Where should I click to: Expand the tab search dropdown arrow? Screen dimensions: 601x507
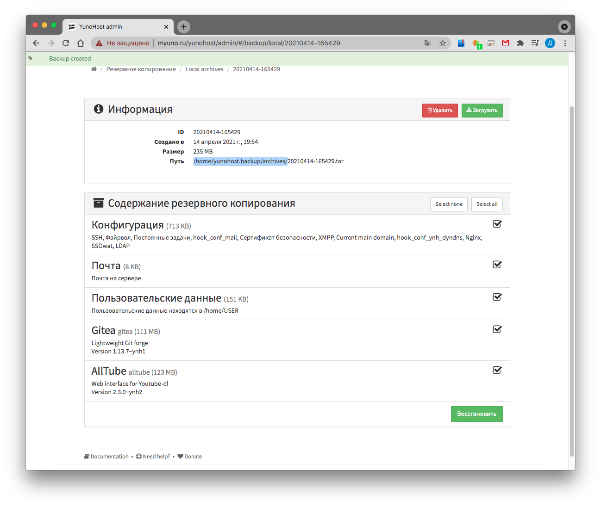564,27
